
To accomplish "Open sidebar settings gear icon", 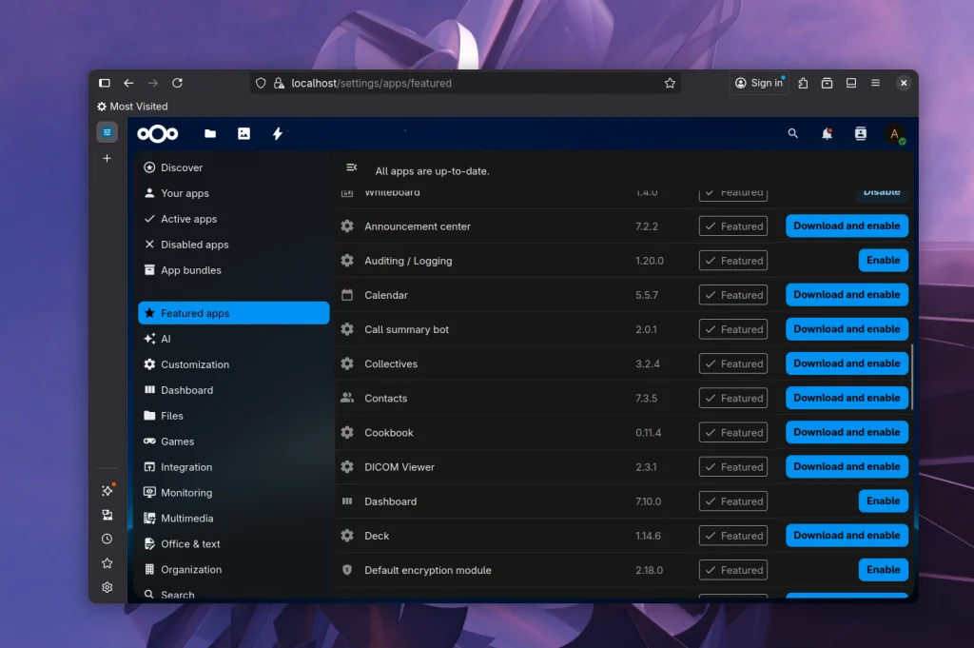I will click(x=107, y=587).
